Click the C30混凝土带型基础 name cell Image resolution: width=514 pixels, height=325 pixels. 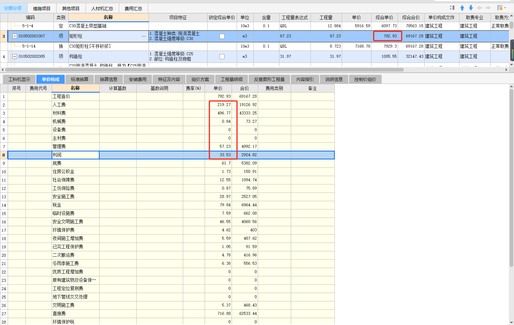[109, 26]
